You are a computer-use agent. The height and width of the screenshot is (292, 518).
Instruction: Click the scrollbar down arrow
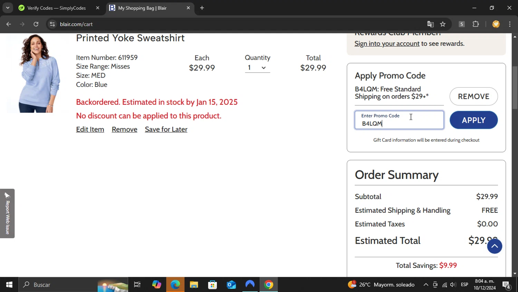click(x=515, y=274)
